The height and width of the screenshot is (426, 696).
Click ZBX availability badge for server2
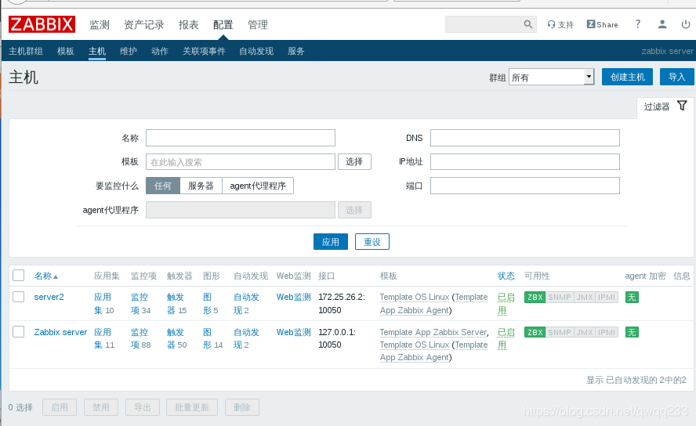pos(535,297)
